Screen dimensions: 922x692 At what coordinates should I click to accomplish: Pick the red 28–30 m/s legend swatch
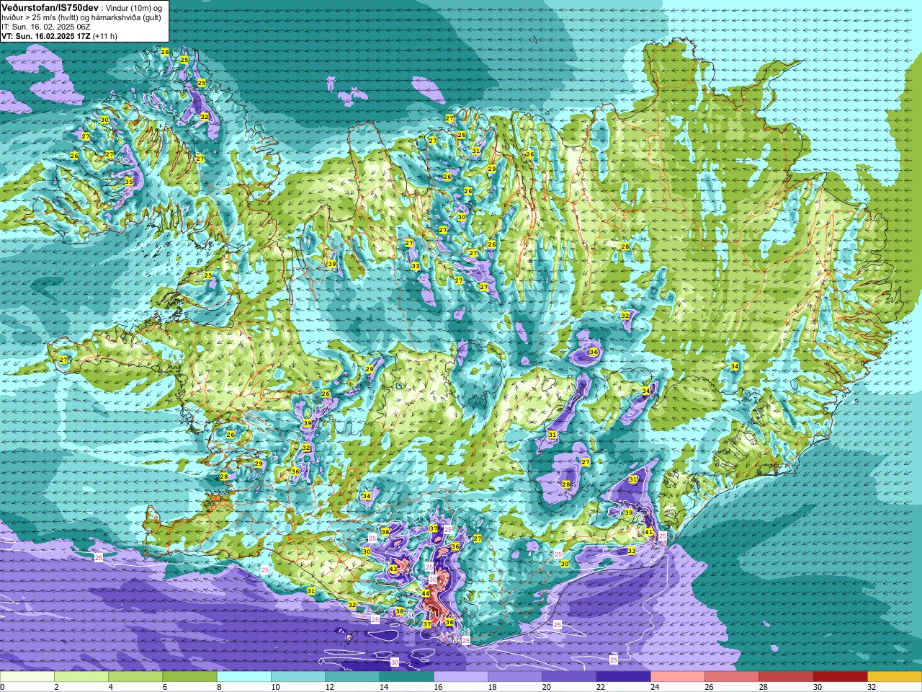click(786, 677)
